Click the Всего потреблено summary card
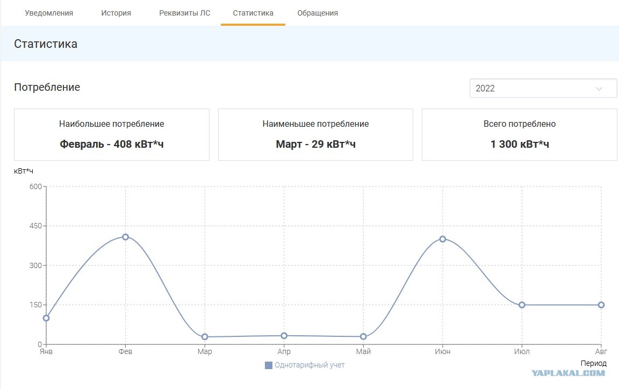619x389 pixels. (520, 135)
